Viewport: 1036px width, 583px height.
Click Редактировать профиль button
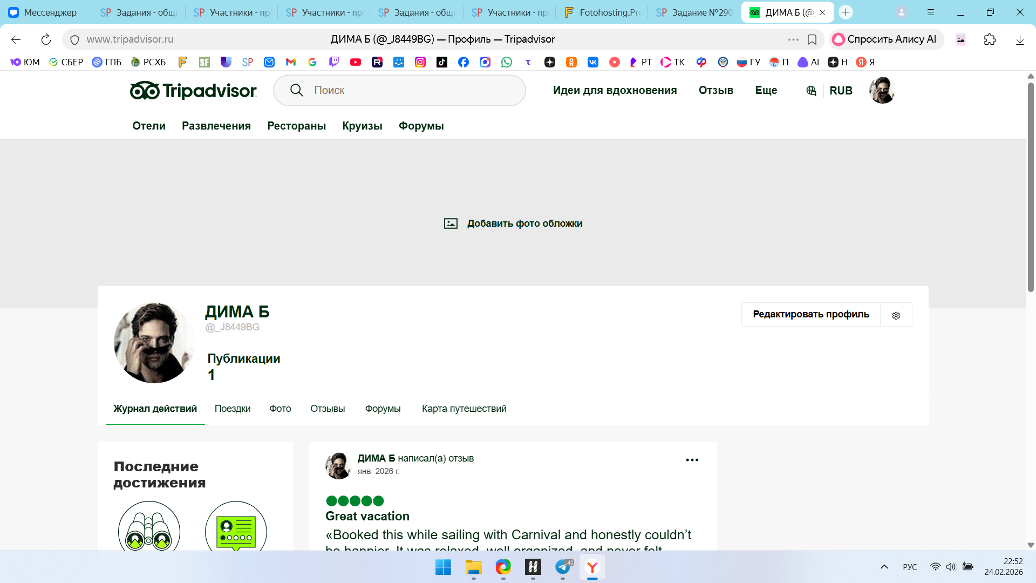(810, 314)
